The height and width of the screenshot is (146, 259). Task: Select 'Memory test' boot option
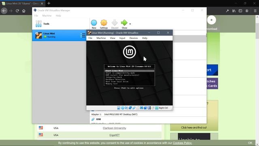112,84
